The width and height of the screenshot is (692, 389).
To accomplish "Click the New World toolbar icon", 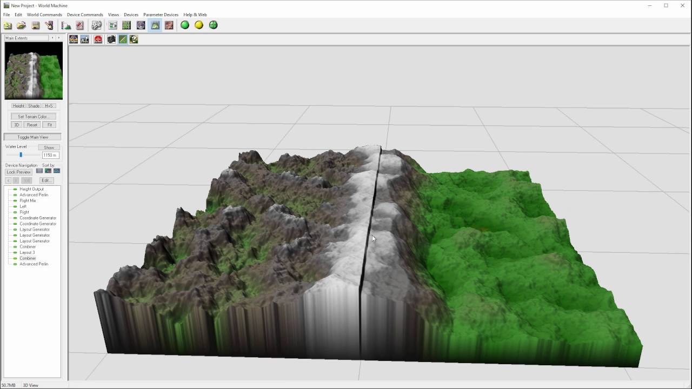I will 8,25.
